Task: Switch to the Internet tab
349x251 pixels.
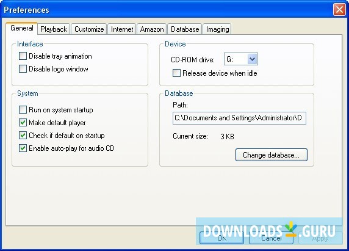Action: (x=122, y=29)
